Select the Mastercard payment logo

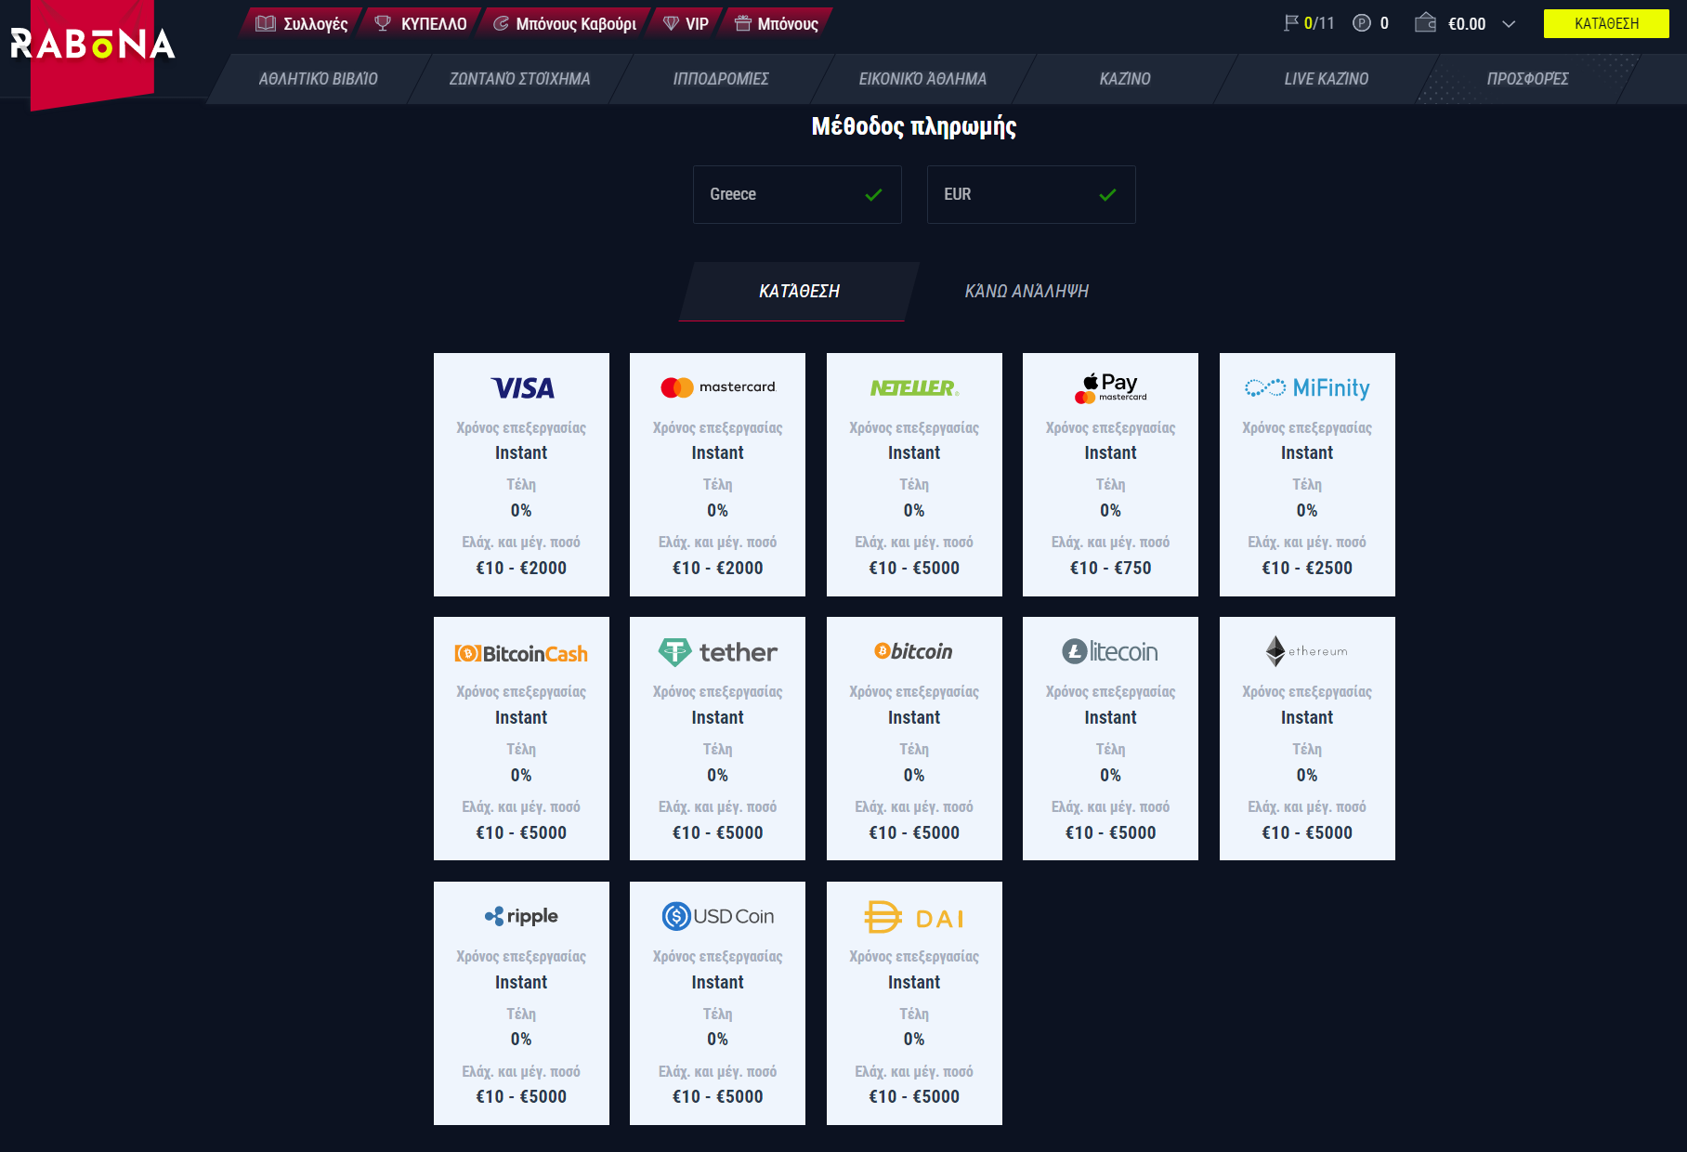click(718, 387)
